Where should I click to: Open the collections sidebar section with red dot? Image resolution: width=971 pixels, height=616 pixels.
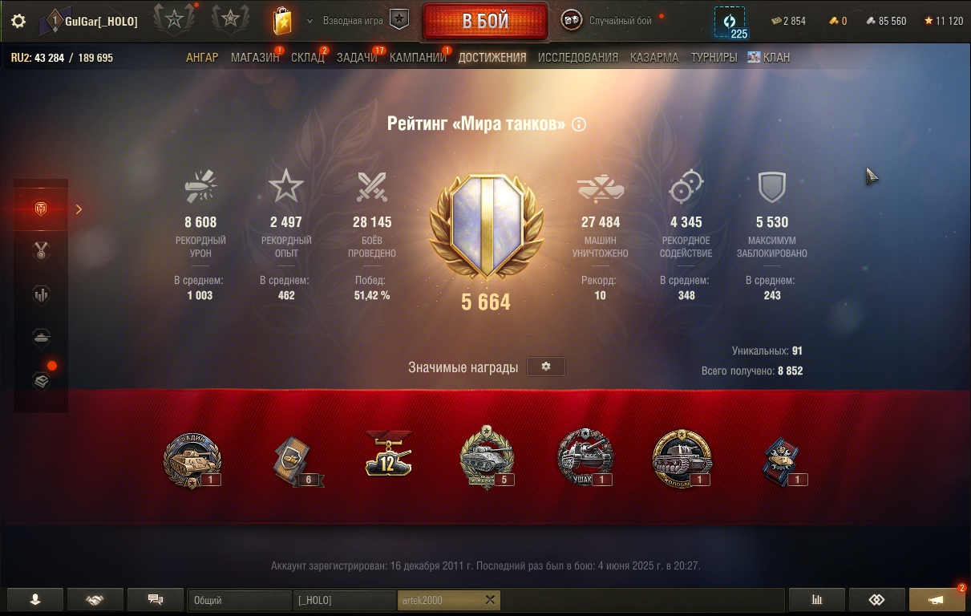(x=41, y=381)
